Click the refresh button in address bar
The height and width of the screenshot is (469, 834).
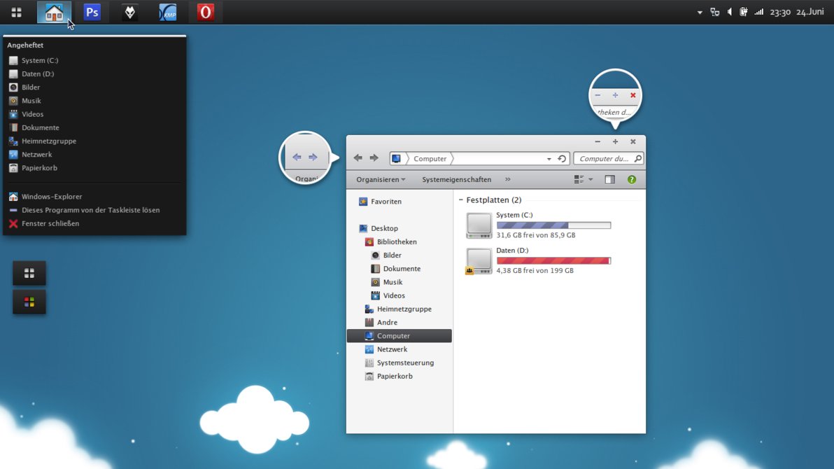[562, 159]
